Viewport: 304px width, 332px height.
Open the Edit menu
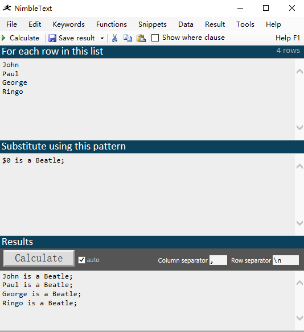(x=35, y=24)
